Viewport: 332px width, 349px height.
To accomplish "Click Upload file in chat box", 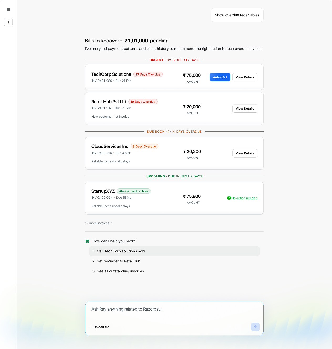I will tap(100, 327).
